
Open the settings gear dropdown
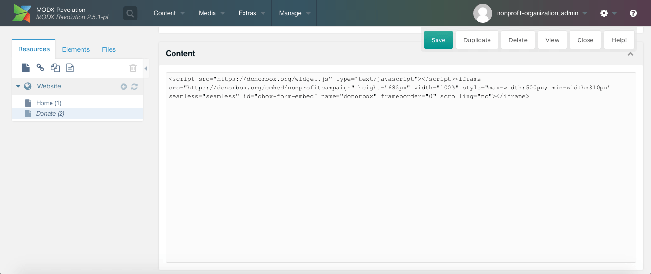tap(608, 13)
